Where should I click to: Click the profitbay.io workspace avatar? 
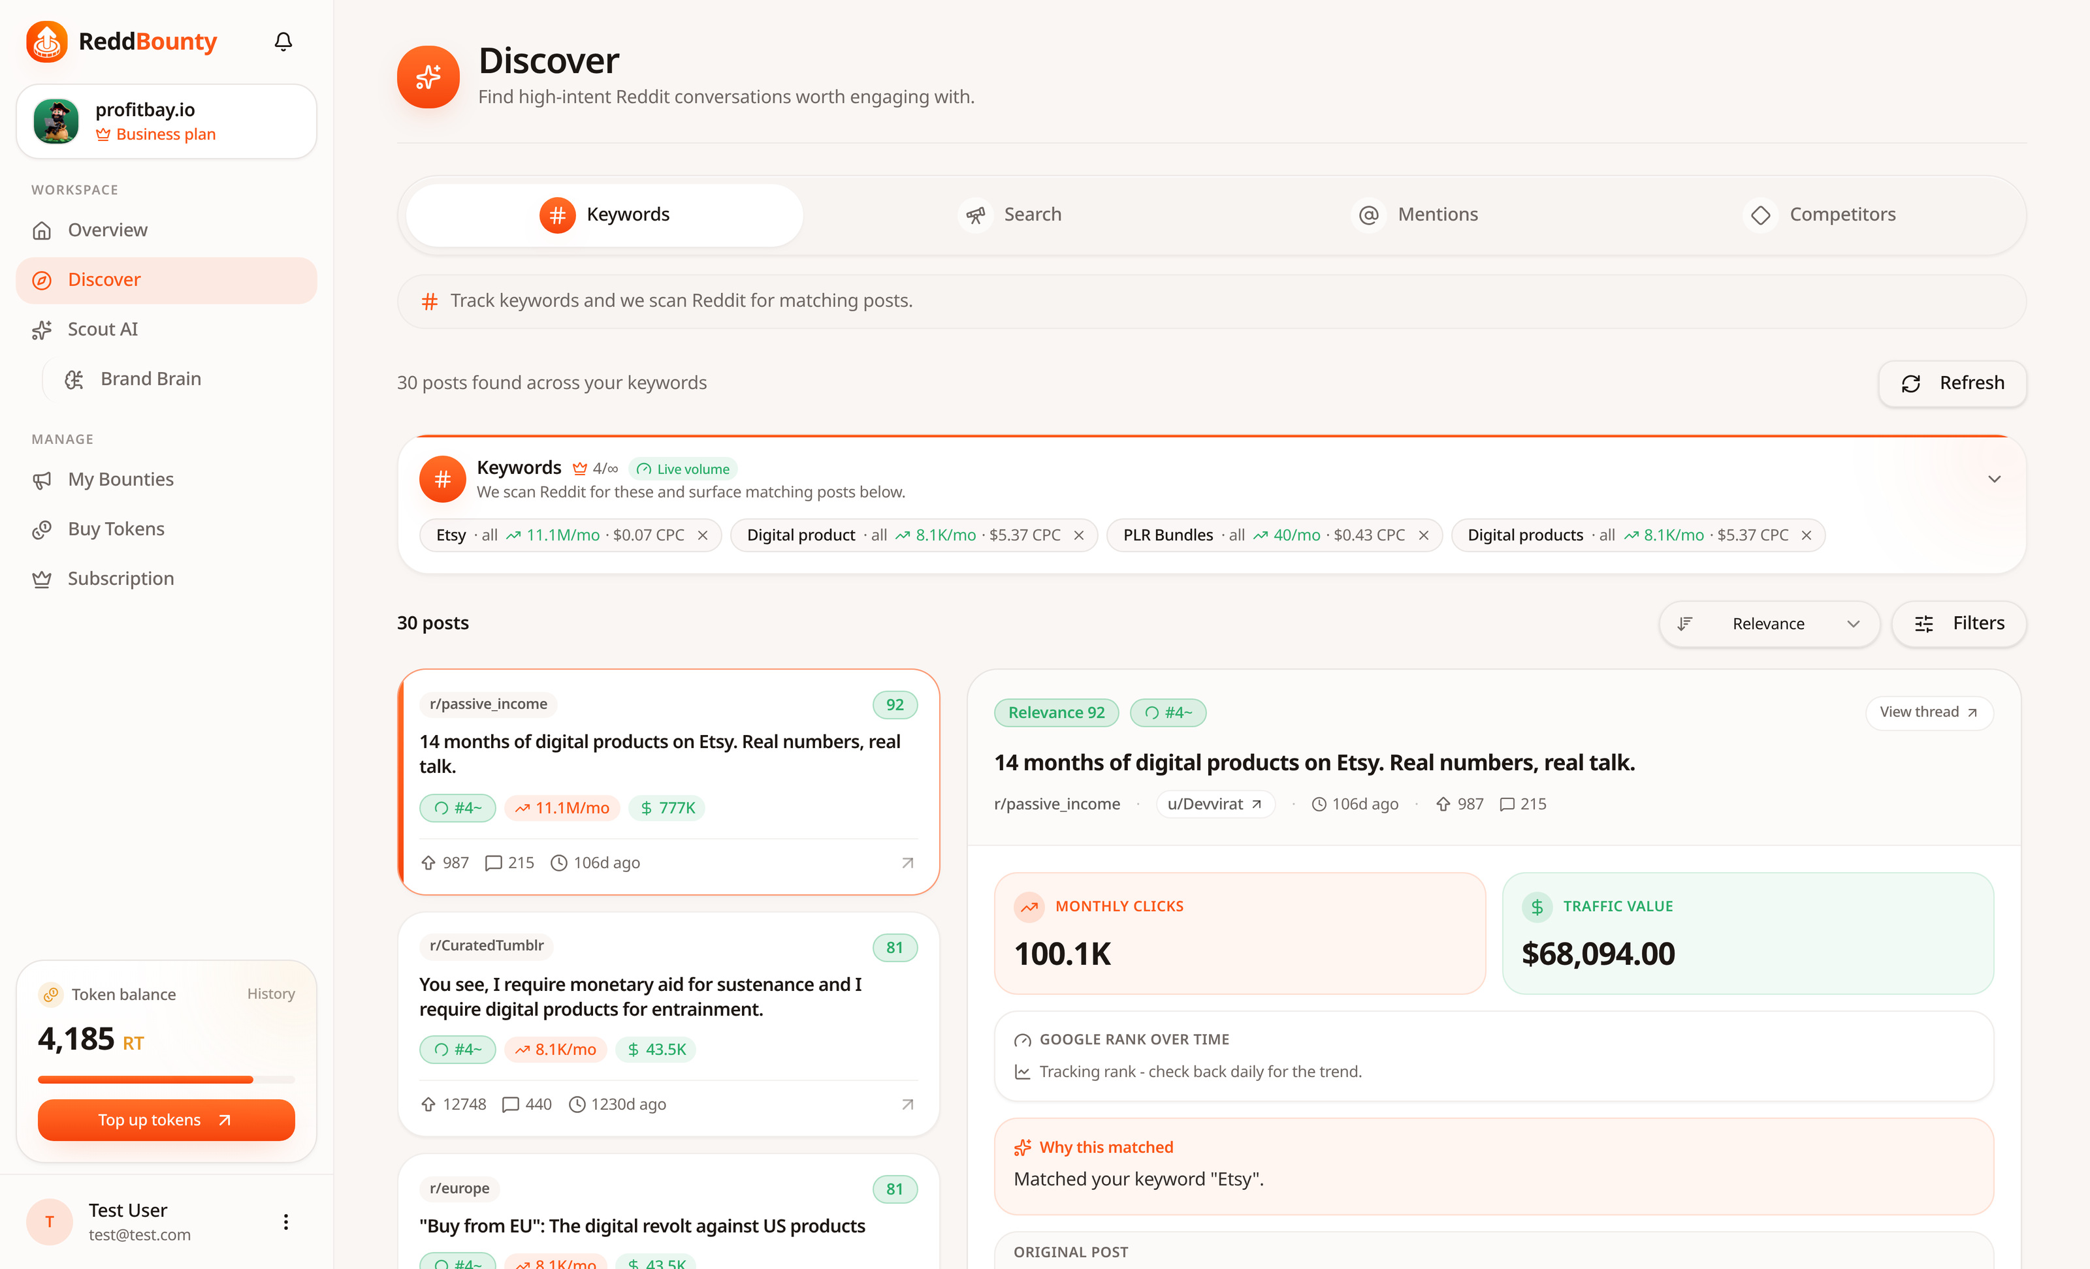pos(56,121)
